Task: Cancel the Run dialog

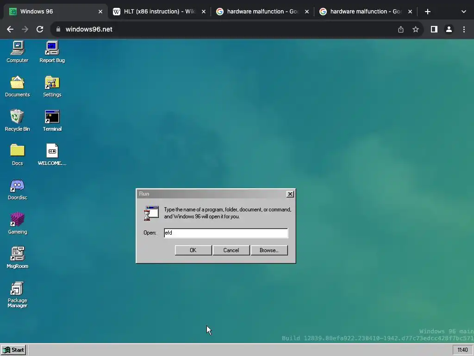Action: pyautogui.click(x=231, y=250)
